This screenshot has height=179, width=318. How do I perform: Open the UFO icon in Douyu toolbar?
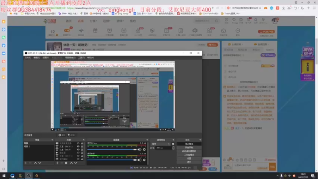coord(195,31)
